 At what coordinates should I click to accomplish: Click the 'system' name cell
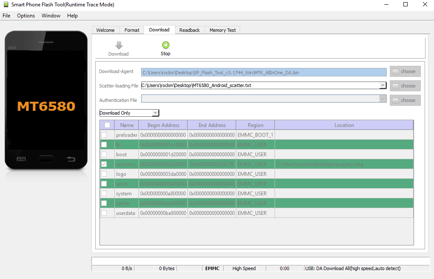(x=127, y=194)
